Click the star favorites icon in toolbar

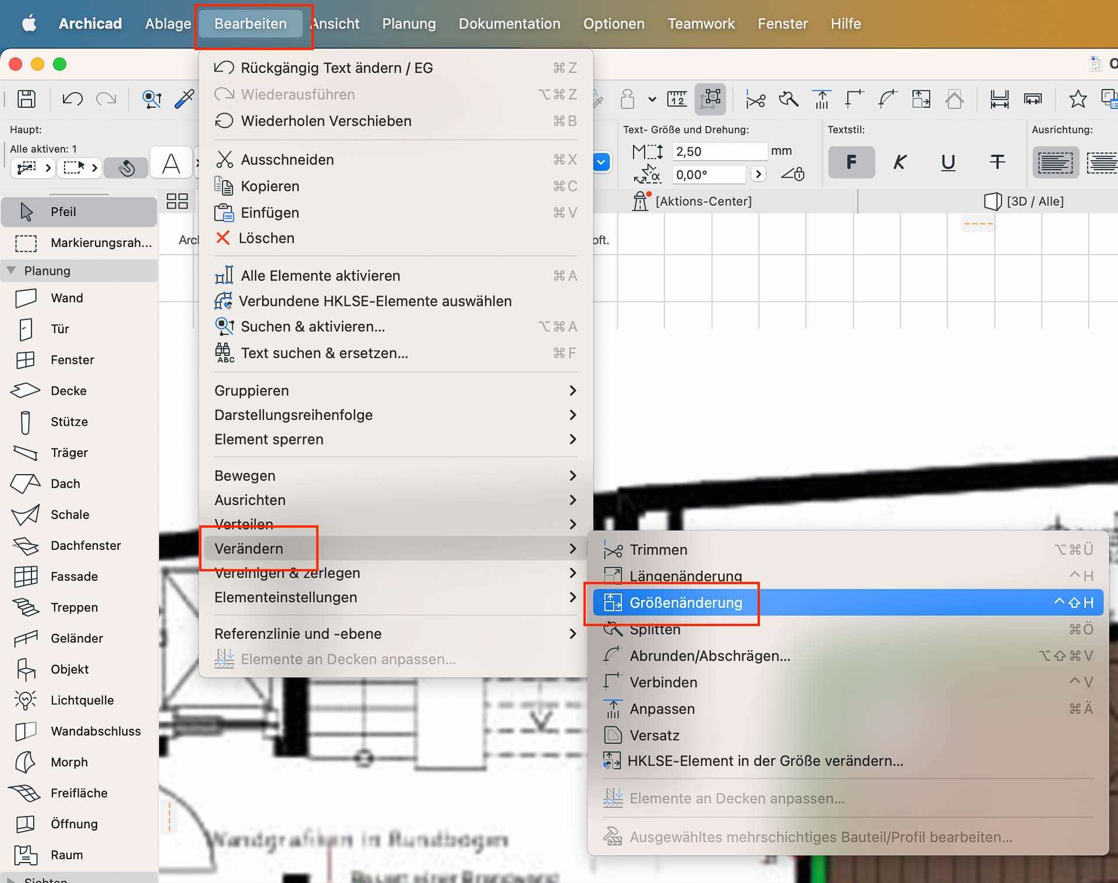click(1077, 99)
